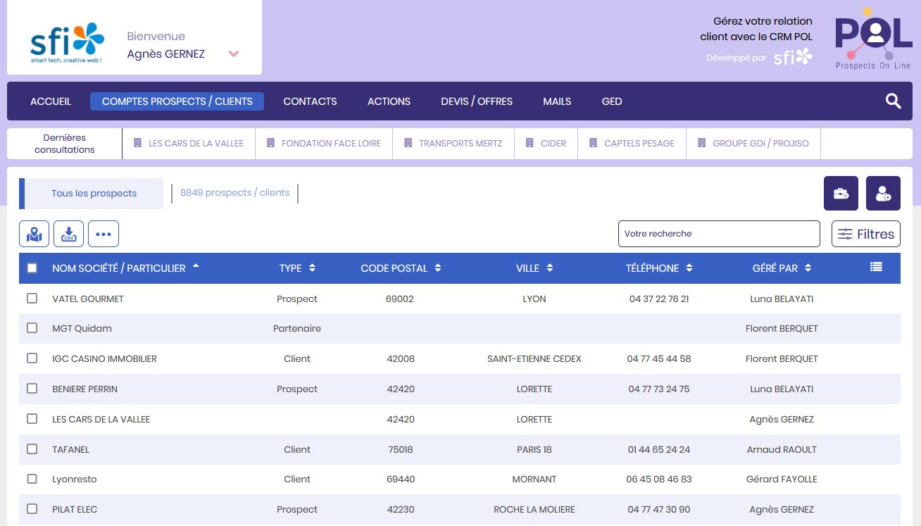Check the box for VATEL GOURMET

click(32, 299)
